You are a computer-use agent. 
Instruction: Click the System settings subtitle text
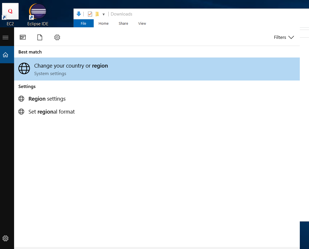[x=50, y=74]
